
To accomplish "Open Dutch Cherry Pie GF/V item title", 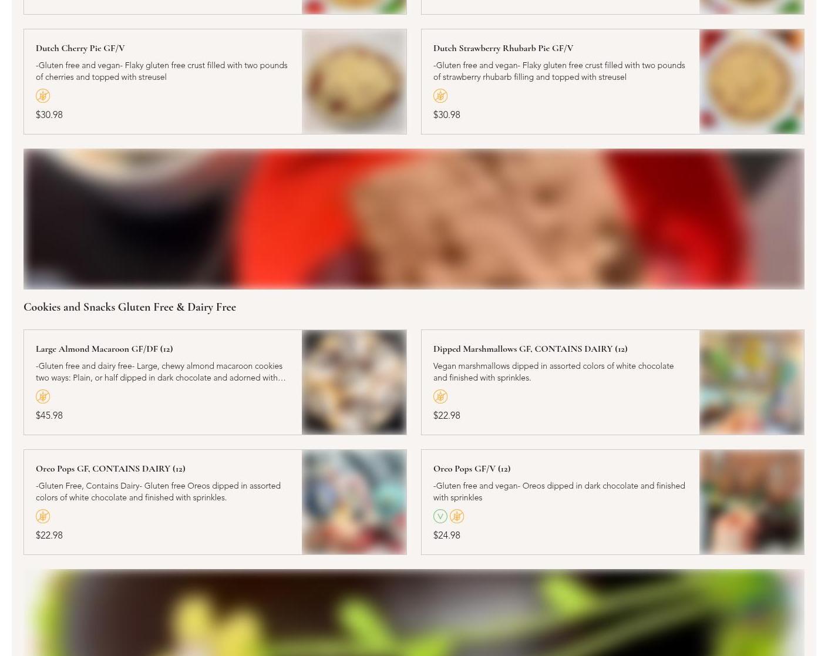I will 80,48.
